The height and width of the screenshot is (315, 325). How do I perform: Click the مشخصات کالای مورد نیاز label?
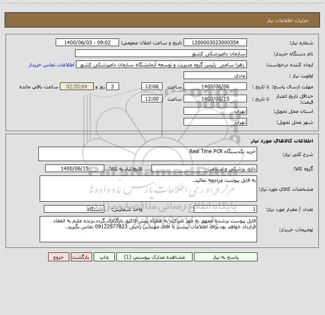[286, 189]
